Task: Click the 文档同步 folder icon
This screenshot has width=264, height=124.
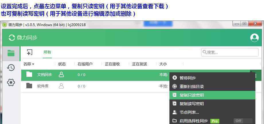Action: pyautogui.click(x=29, y=74)
